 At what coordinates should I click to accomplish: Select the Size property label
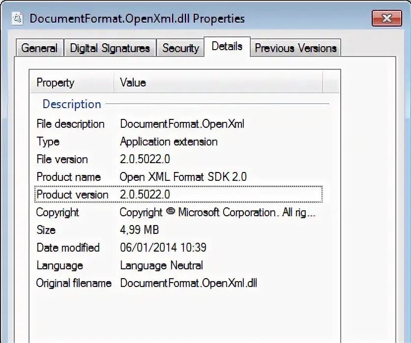(46, 230)
